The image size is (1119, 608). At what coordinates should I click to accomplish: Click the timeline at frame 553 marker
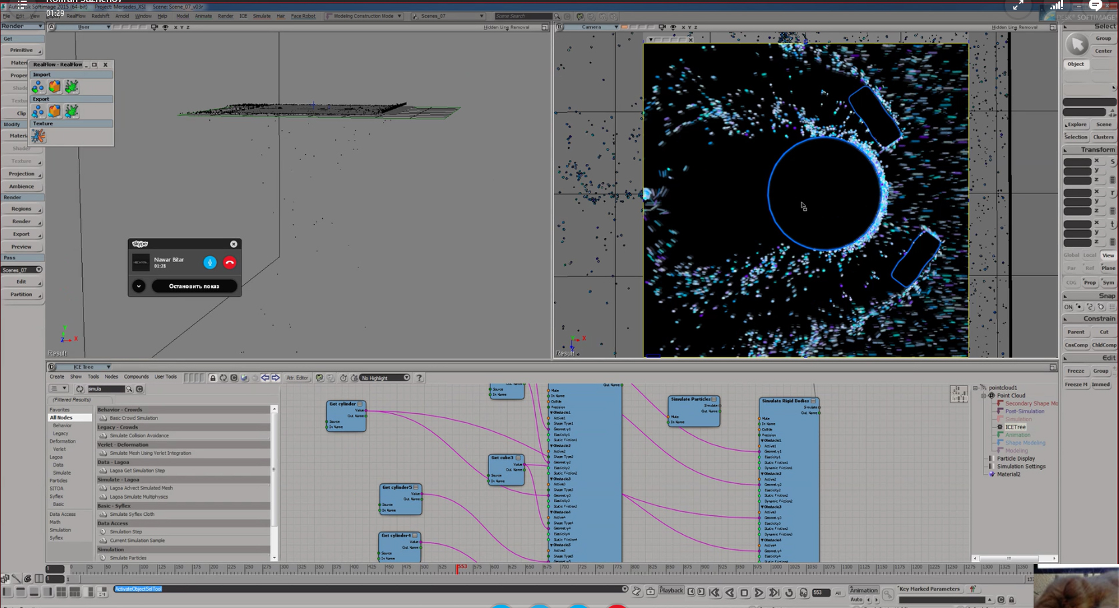click(x=458, y=569)
